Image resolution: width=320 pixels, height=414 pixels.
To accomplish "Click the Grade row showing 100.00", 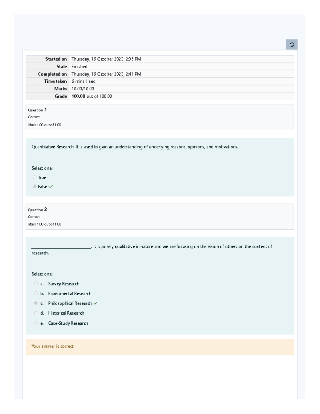I will [x=92, y=96].
